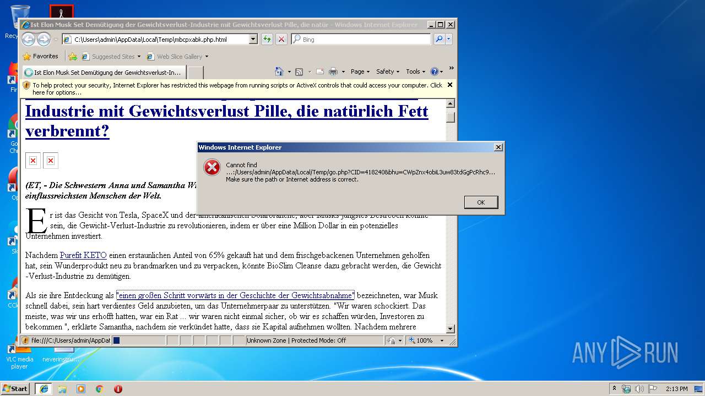Close the Windows Internet Explorer error dialog
This screenshot has height=396, width=705.
coord(498,147)
